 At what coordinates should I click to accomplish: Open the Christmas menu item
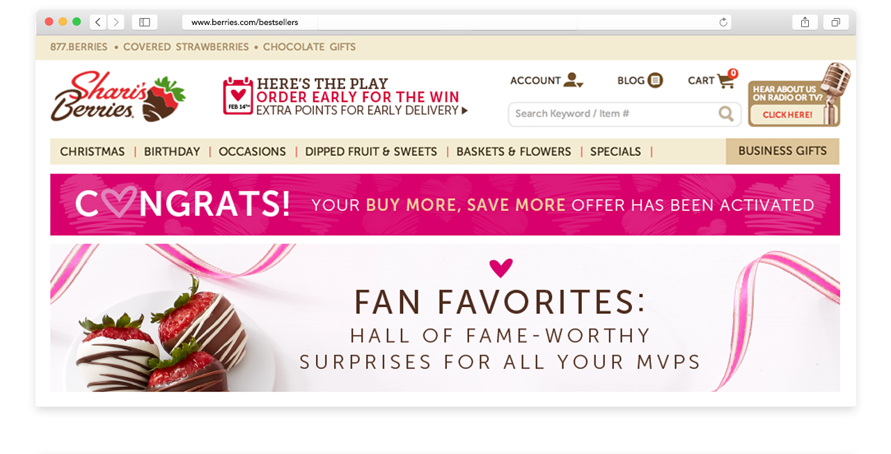93,151
